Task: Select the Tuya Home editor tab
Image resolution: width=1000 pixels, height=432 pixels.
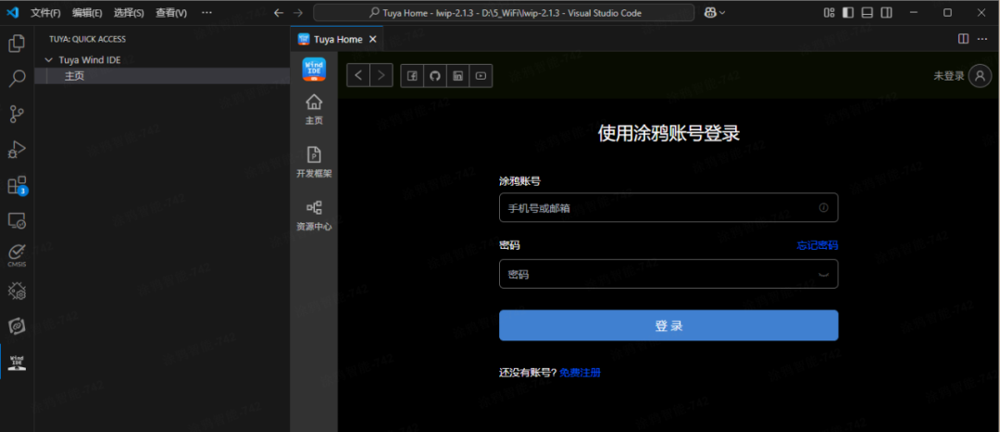Action: pyautogui.click(x=337, y=39)
